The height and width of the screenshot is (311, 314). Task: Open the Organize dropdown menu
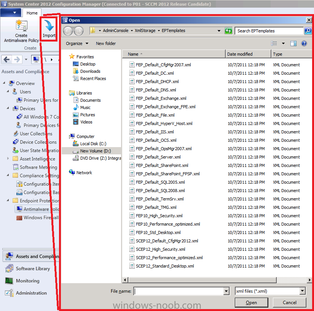[x=77, y=43]
